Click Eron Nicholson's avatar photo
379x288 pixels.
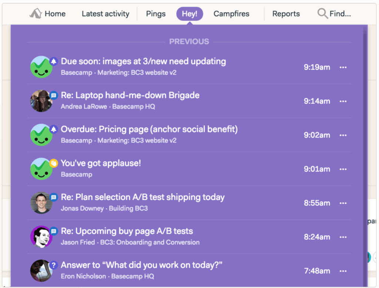click(41, 271)
